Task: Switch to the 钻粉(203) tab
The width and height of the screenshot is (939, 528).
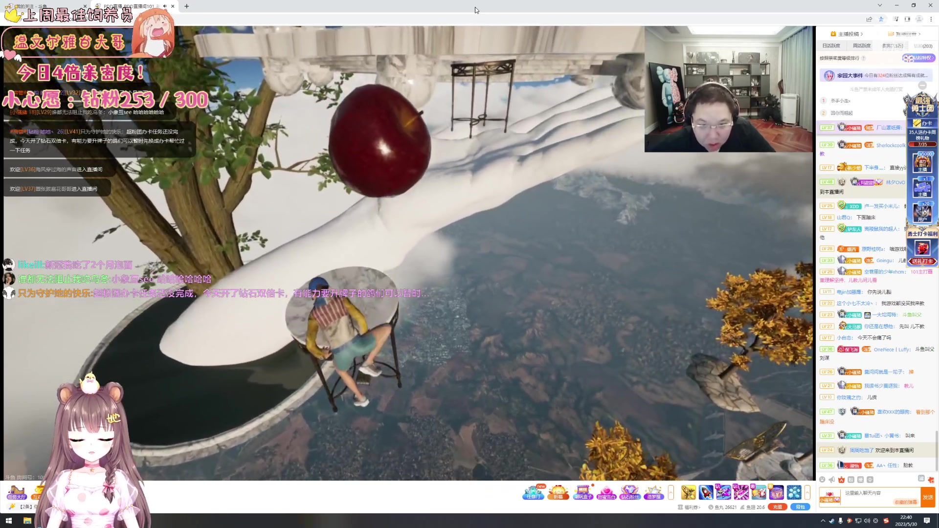Action: tap(923, 45)
